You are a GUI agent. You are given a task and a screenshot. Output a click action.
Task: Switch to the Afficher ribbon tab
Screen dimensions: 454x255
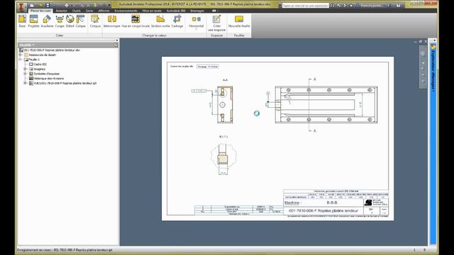[104, 11]
